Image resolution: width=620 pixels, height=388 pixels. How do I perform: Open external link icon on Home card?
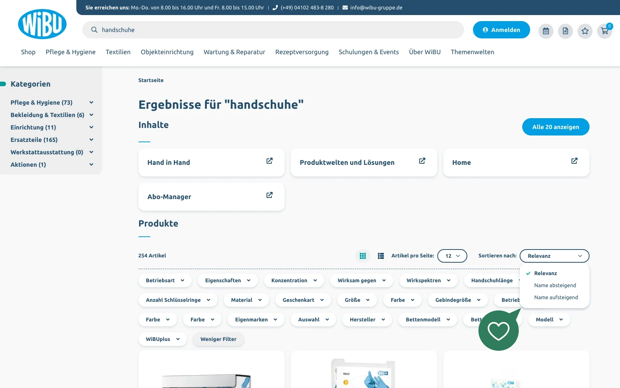(x=575, y=161)
